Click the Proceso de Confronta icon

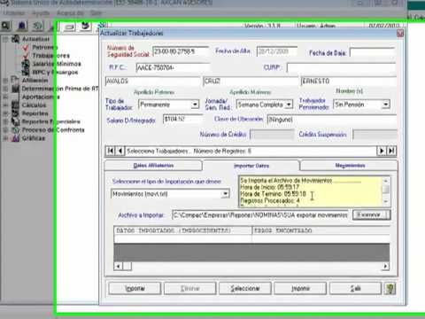15,129
